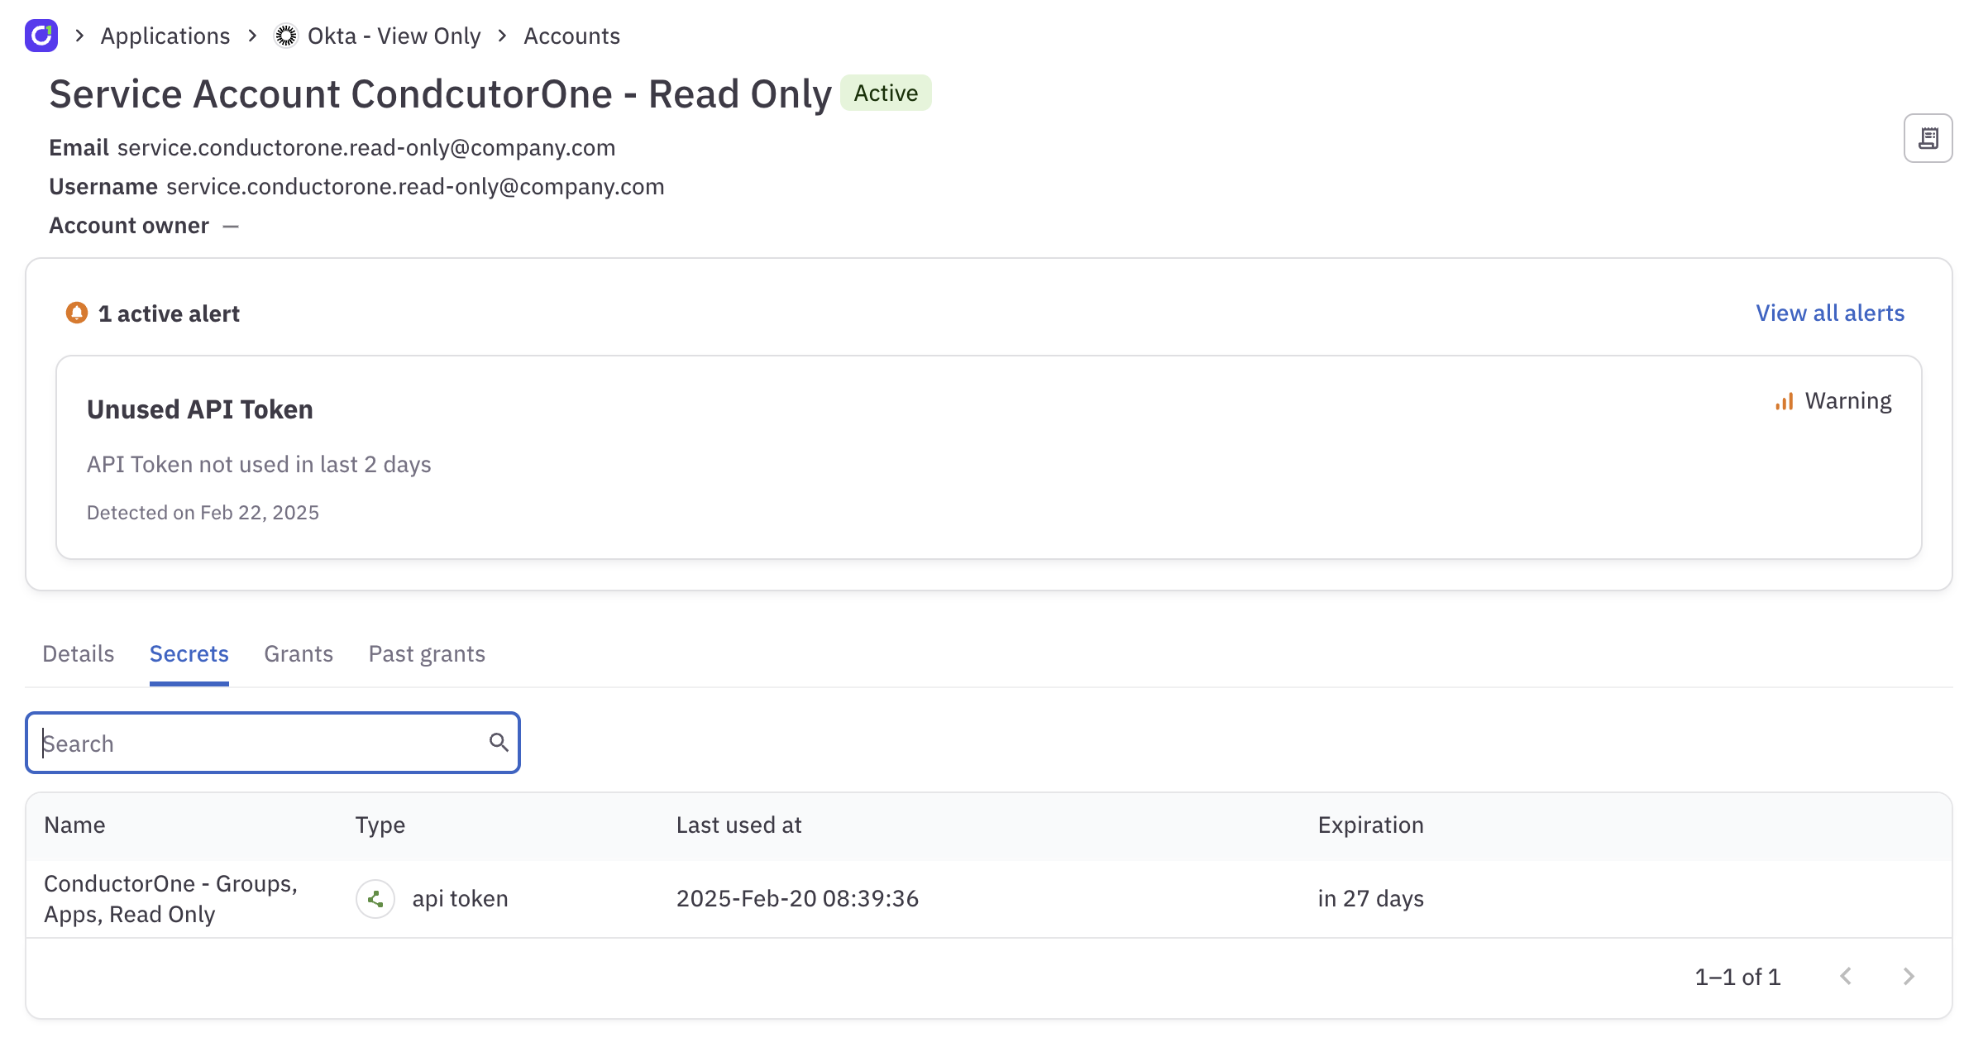Click inside the Search field
This screenshot has height=1052, width=1988.
[248, 742]
